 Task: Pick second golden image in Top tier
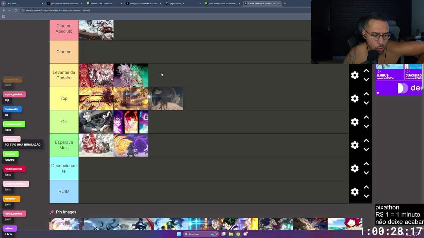click(x=131, y=99)
